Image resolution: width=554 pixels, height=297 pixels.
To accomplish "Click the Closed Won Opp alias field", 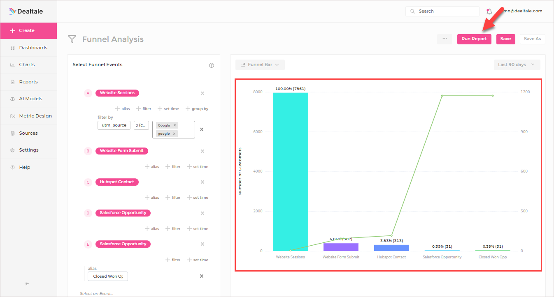I will click(108, 276).
